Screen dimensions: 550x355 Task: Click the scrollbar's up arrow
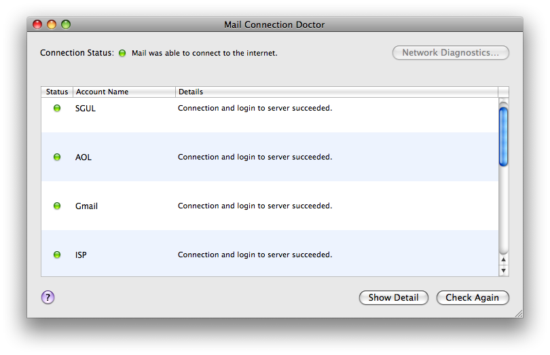pos(503,259)
